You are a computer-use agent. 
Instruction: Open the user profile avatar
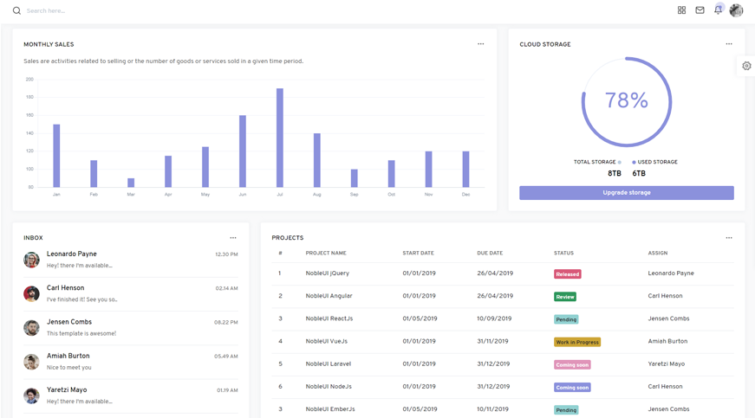point(736,10)
